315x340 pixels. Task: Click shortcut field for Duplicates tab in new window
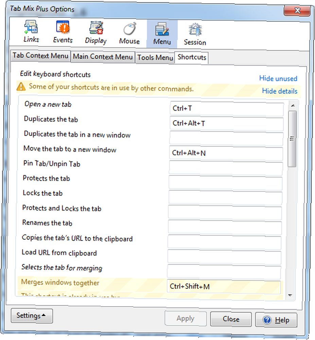226,138
